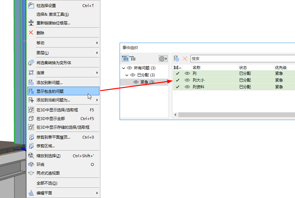
Task: Click 在3D中显示存储的选择/选取框 icon
Action: pos(31,127)
